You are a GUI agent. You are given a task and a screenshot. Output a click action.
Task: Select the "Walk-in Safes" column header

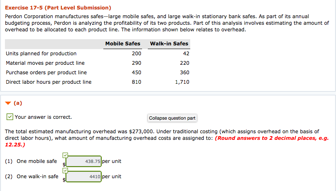point(169,43)
